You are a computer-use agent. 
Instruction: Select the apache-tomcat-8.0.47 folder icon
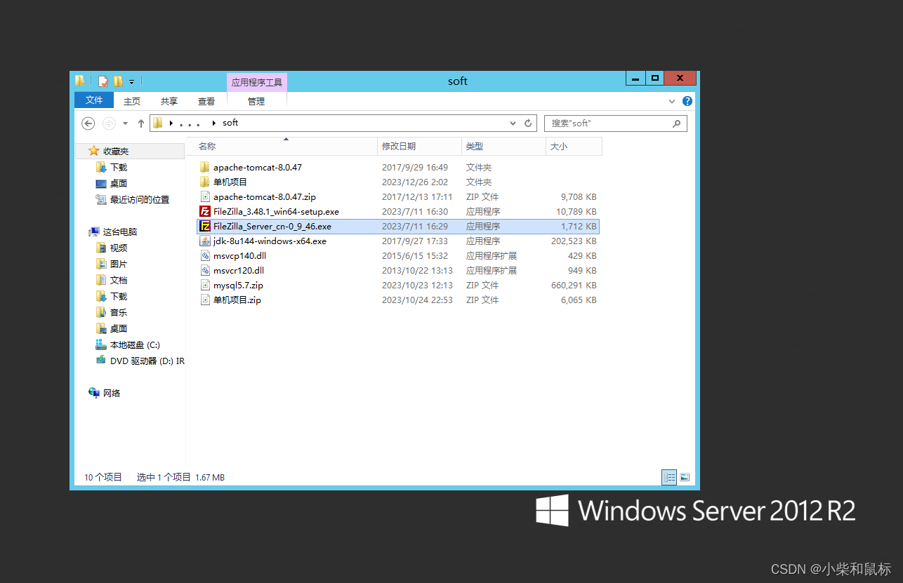click(x=205, y=168)
